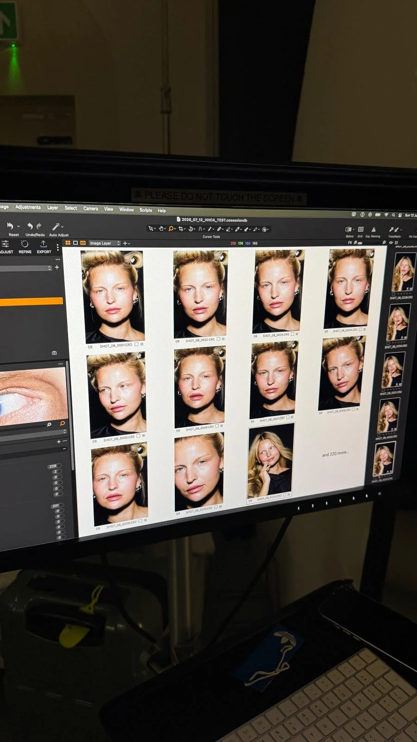Click the Exp. Warning triangle icon

(x=373, y=230)
